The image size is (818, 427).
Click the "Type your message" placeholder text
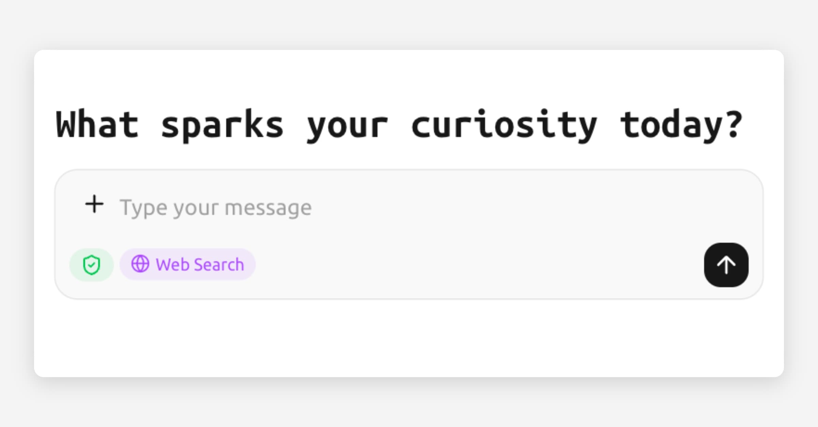pyautogui.click(x=215, y=207)
